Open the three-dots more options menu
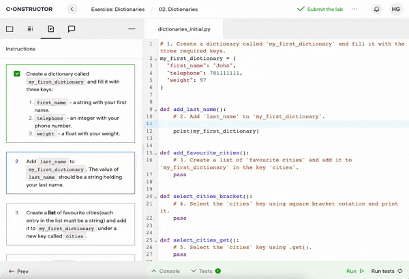Image resolution: width=409 pixels, height=279 pixels. coord(354,10)
